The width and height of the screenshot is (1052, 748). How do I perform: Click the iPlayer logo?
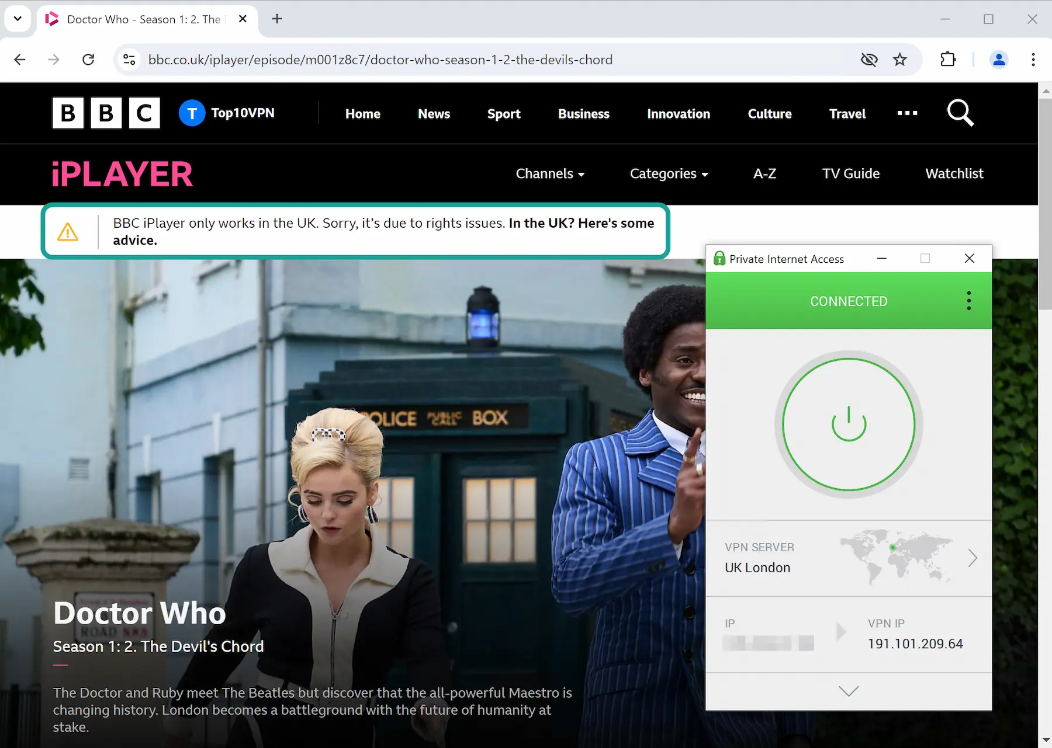[x=122, y=174]
